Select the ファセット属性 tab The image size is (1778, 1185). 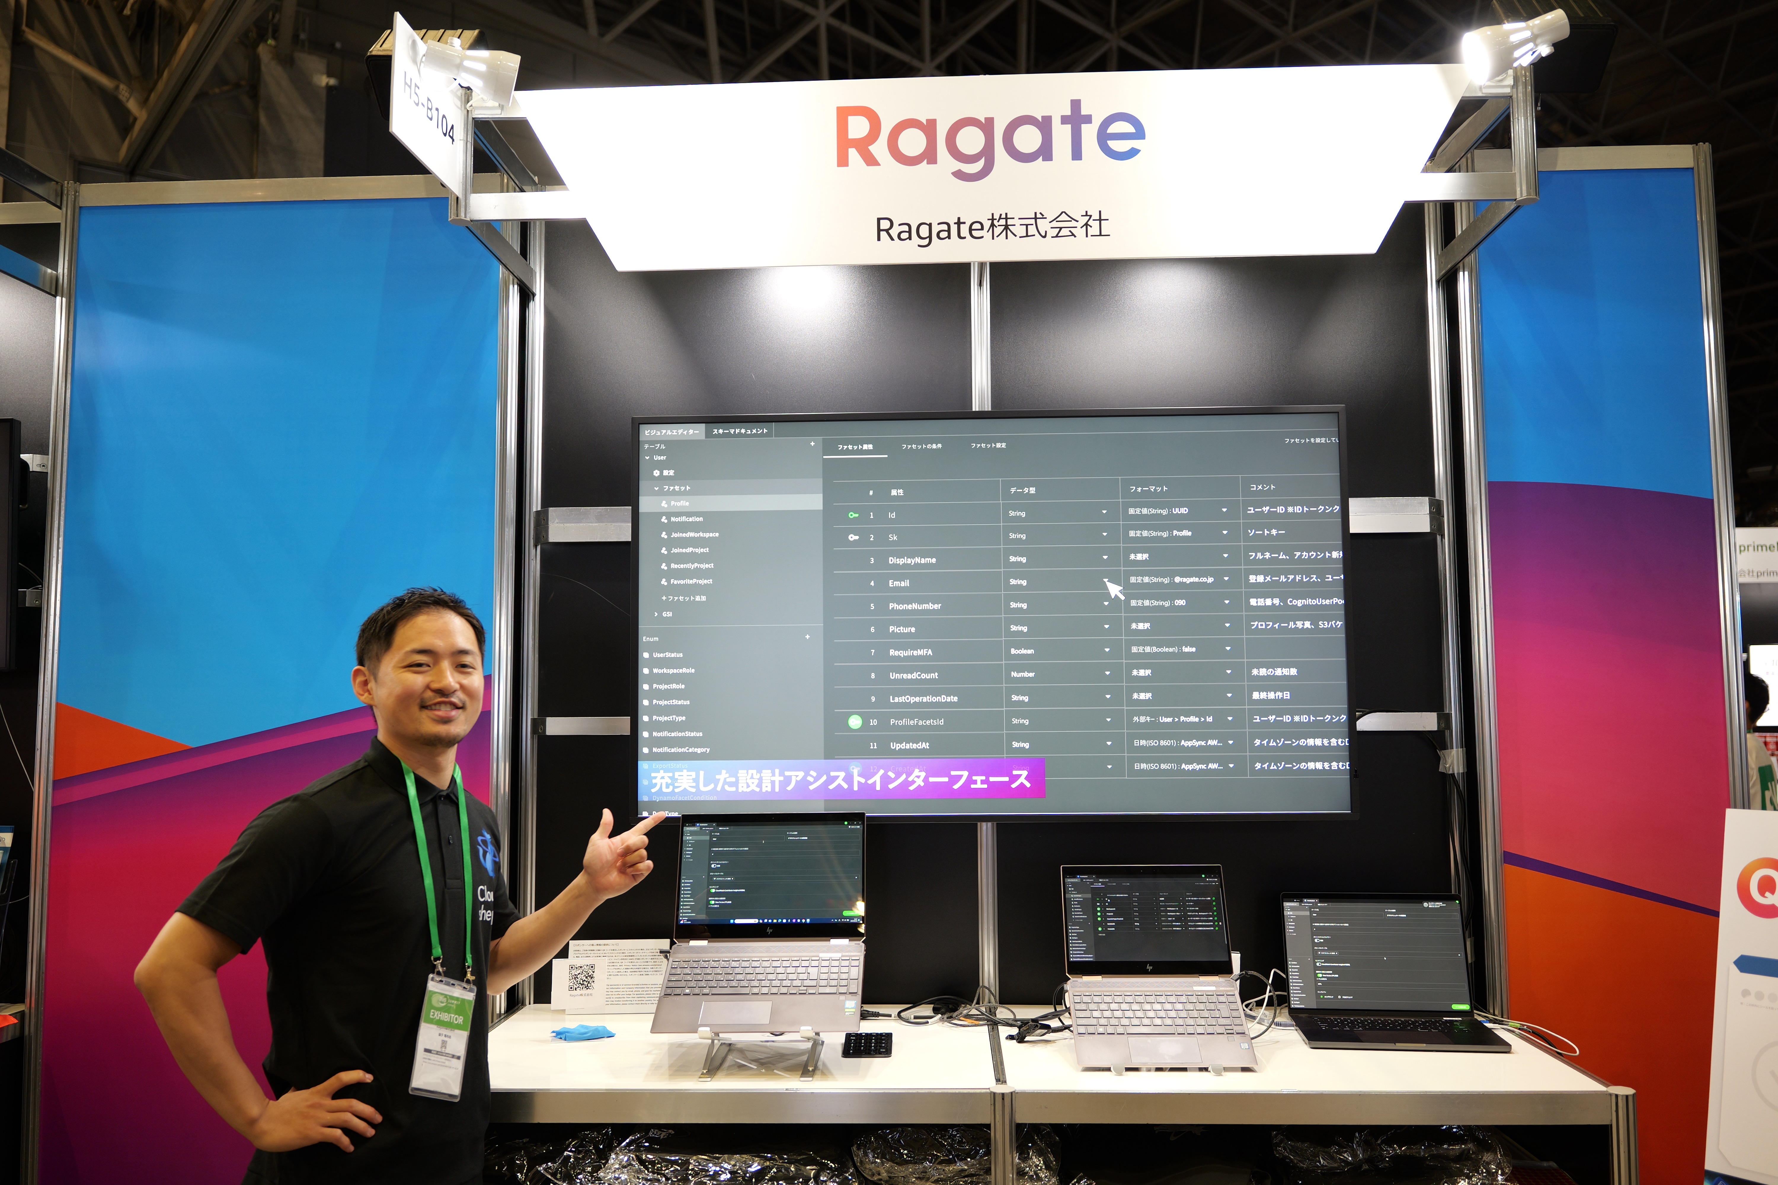tap(855, 447)
